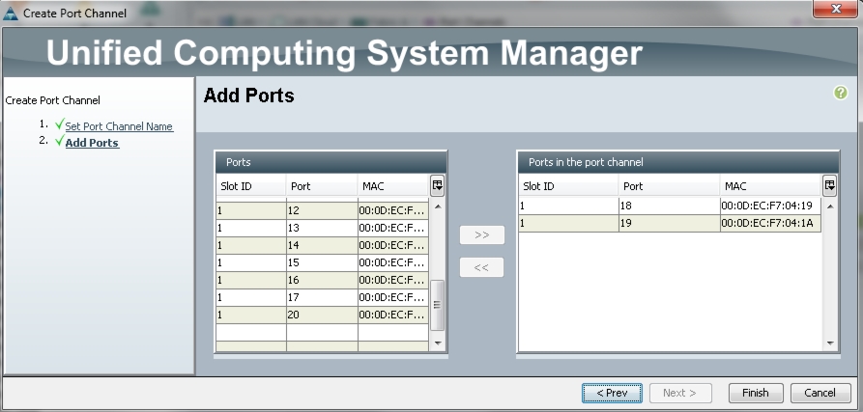Add selected ports with the >> button
This screenshot has height=412, width=863.
click(481, 234)
